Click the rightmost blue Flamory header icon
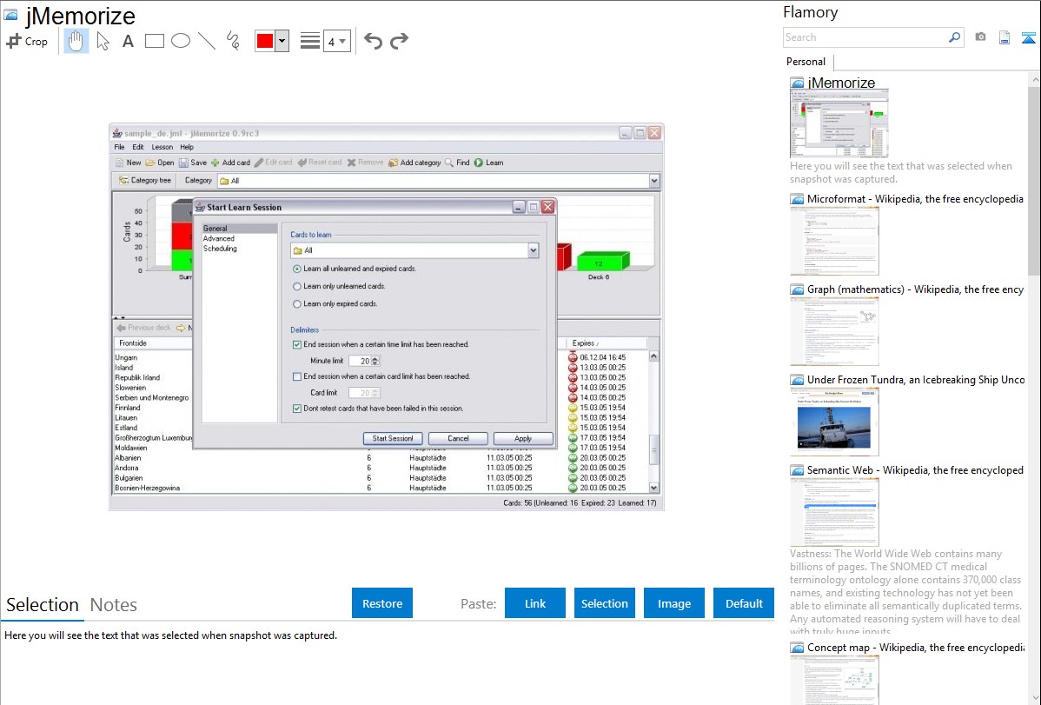This screenshot has width=1041, height=705. click(1028, 37)
